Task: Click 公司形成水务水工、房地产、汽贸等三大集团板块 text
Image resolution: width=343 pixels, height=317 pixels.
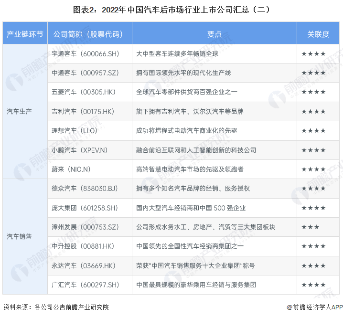Action: 205,227
